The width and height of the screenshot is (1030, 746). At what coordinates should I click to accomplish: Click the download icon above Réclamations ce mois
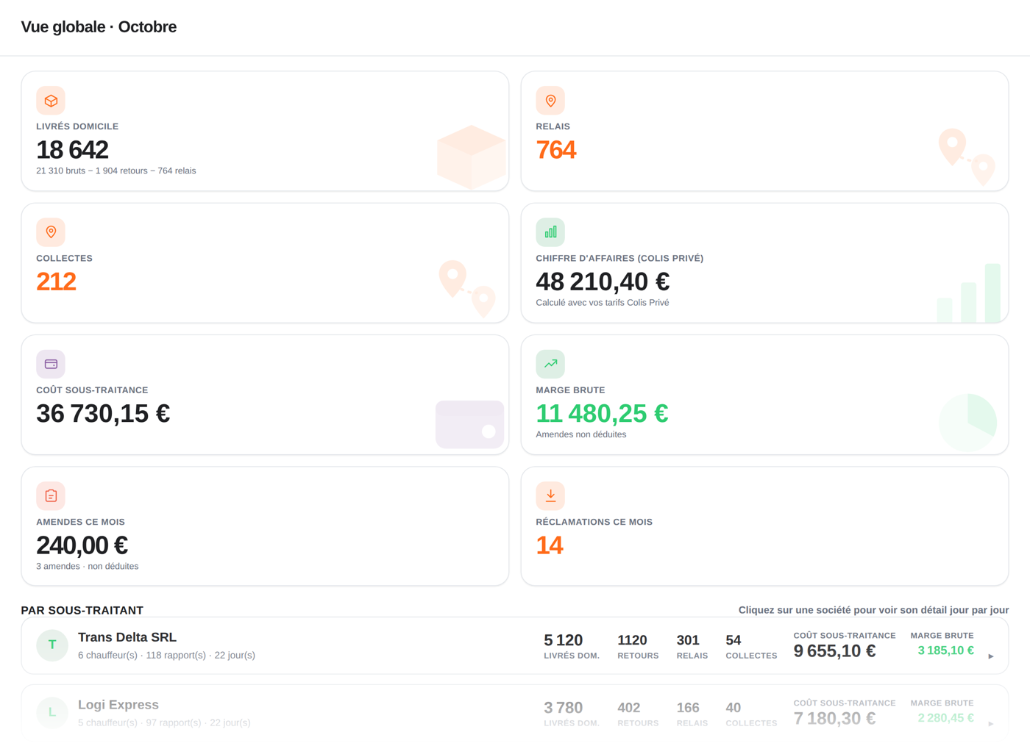click(550, 496)
